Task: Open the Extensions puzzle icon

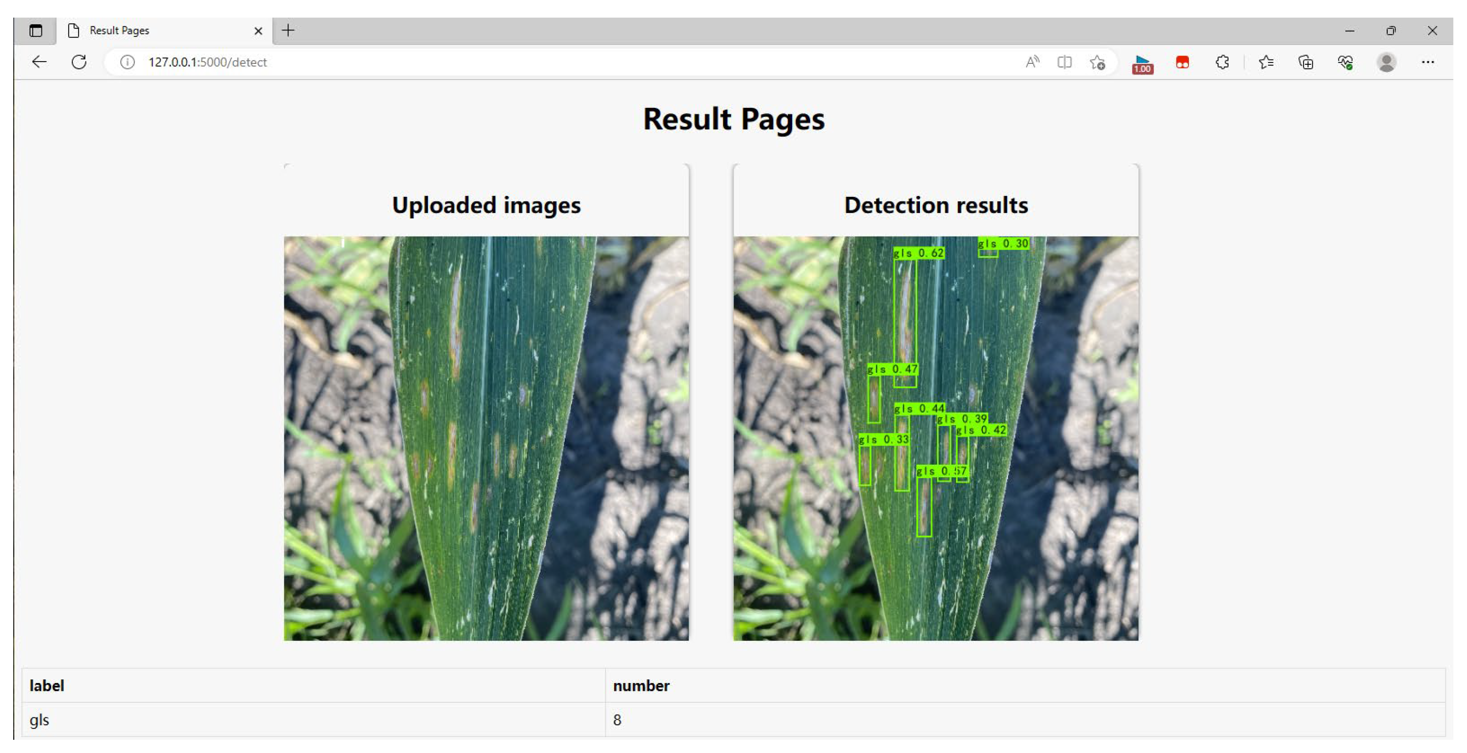Action: 1222,62
